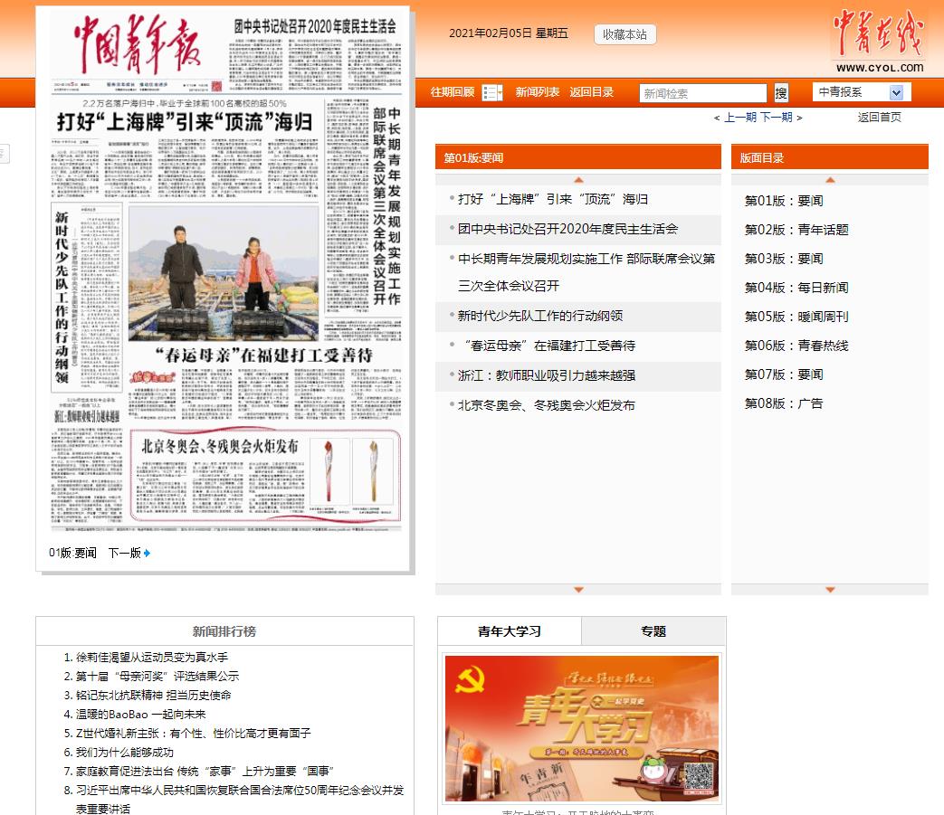Click the newspaper front page photo
944x815 pixels.
224,274
